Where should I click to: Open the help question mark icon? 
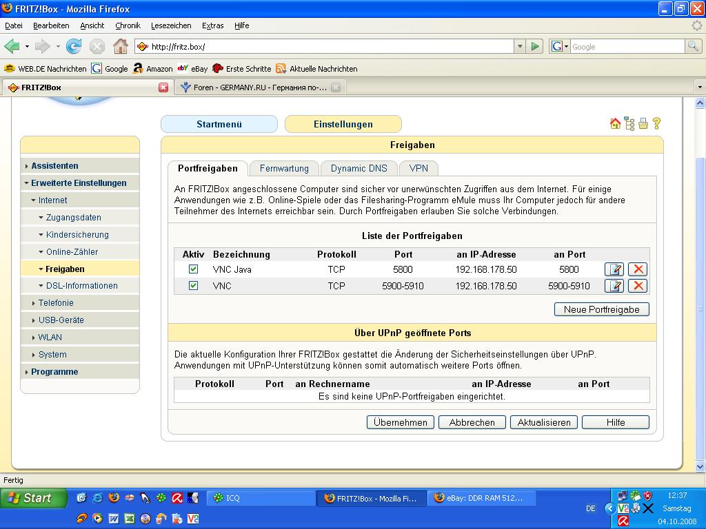656,124
